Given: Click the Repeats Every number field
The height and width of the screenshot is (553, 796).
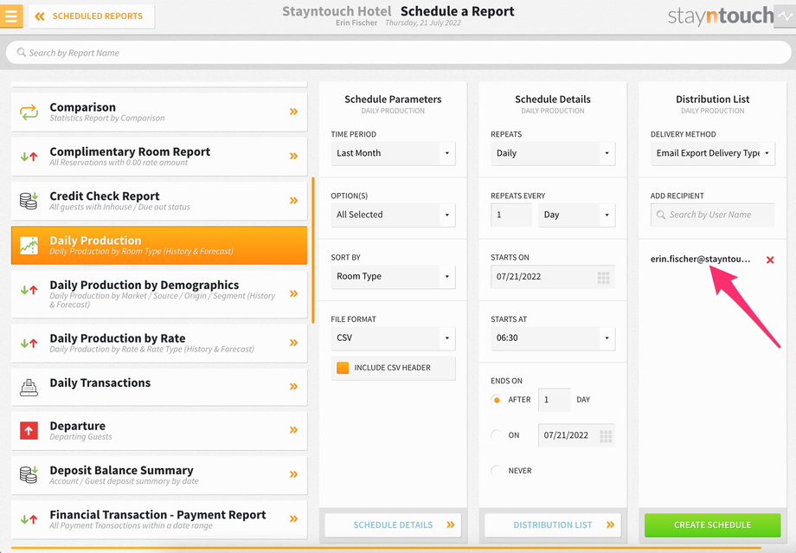Looking at the screenshot, I should tap(511, 215).
